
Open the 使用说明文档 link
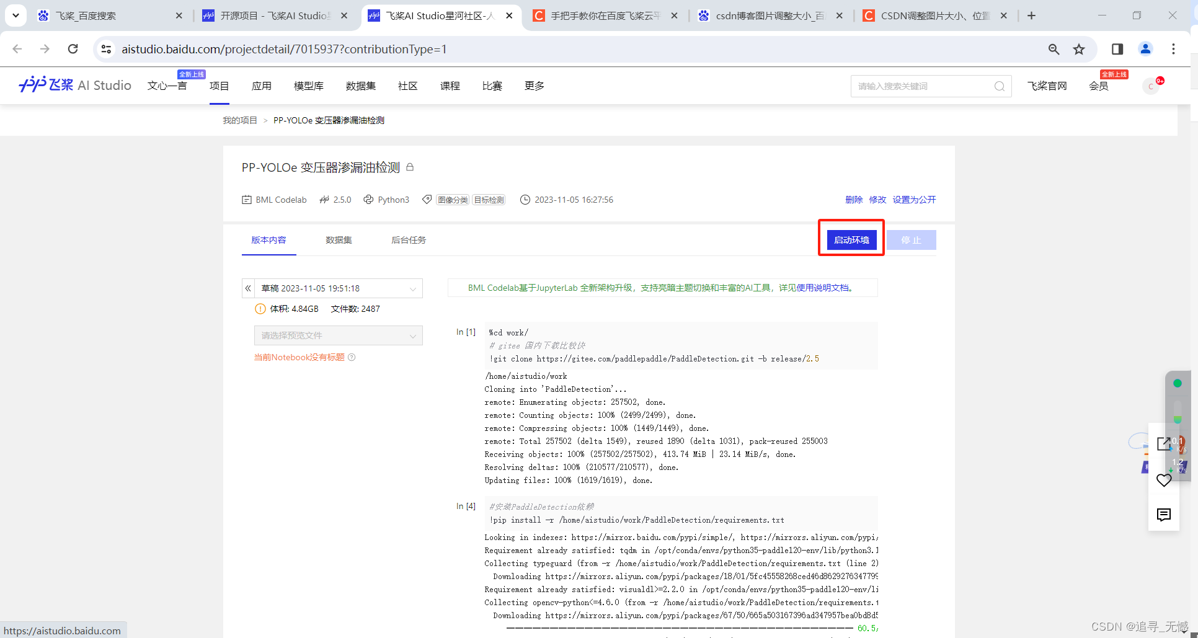[x=824, y=288]
